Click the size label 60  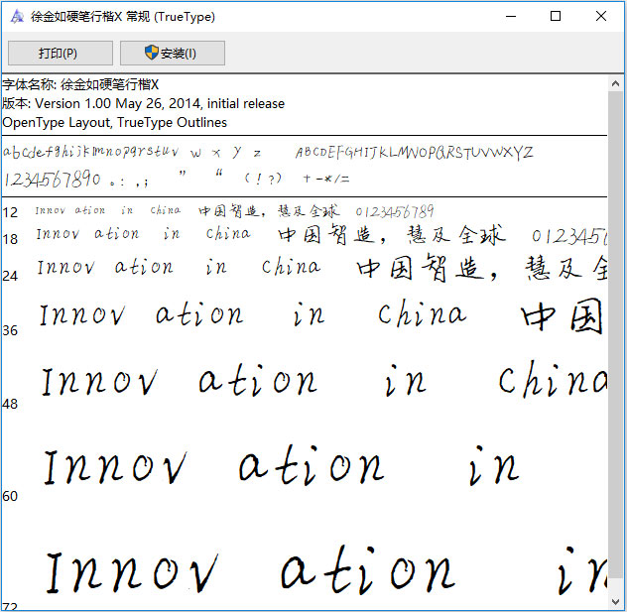point(10,496)
